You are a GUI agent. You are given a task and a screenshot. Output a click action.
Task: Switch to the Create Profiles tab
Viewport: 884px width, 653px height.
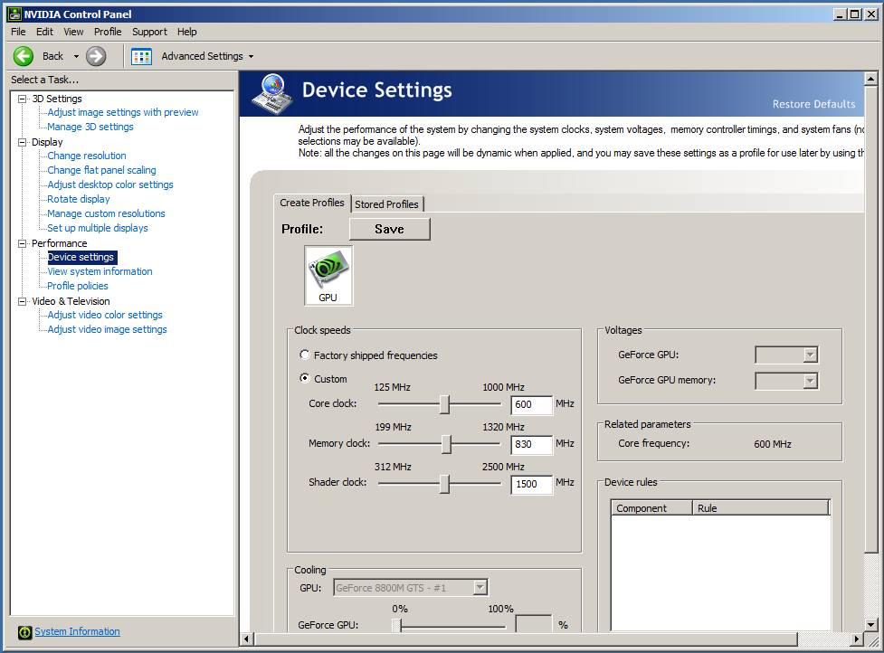click(x=312, y=203)
